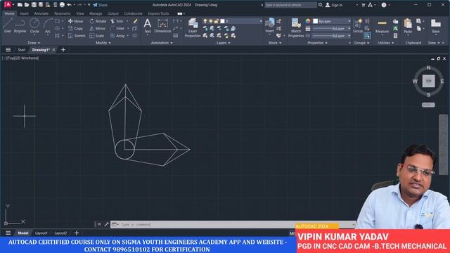Activate the Array command

(x=117, y=36)
